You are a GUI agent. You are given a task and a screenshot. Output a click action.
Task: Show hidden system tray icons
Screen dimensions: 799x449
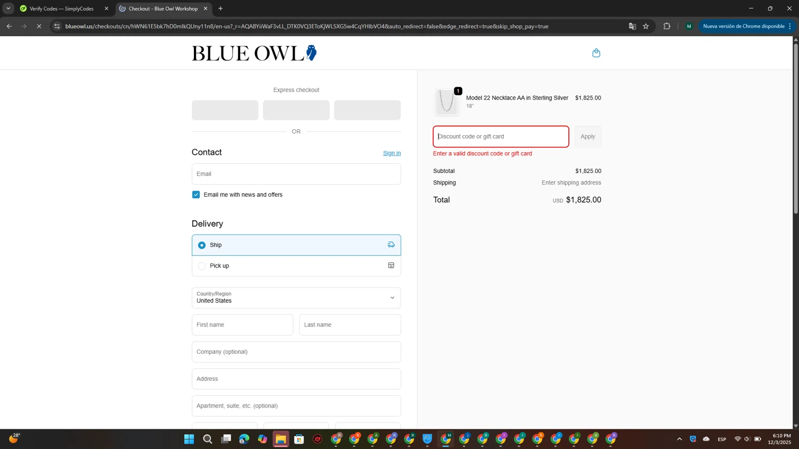679,439
